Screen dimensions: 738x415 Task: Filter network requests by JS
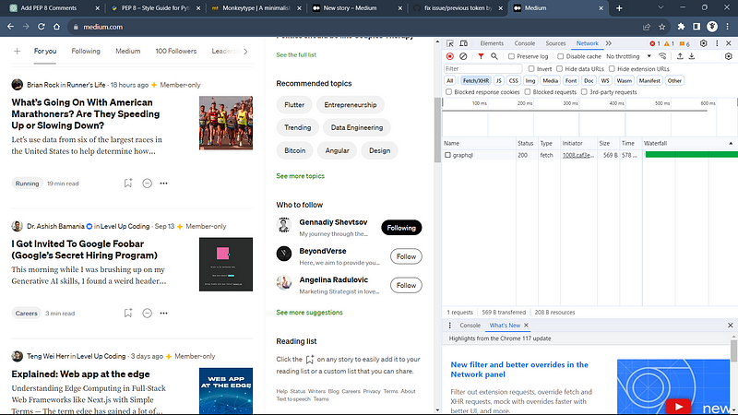coord(498,80)
